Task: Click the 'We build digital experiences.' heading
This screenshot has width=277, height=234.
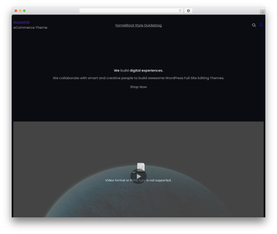Action: 138,71
